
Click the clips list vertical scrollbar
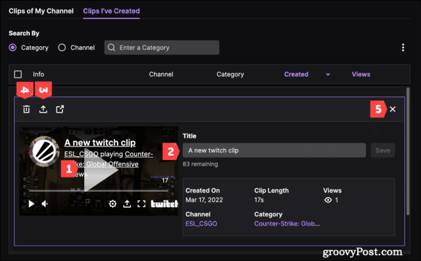pyautogui.click(x=408, y=151)
